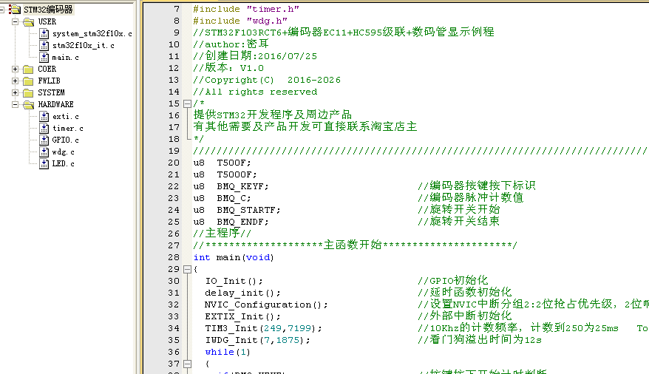Click the int main(void) line

[x=234, y=257]
